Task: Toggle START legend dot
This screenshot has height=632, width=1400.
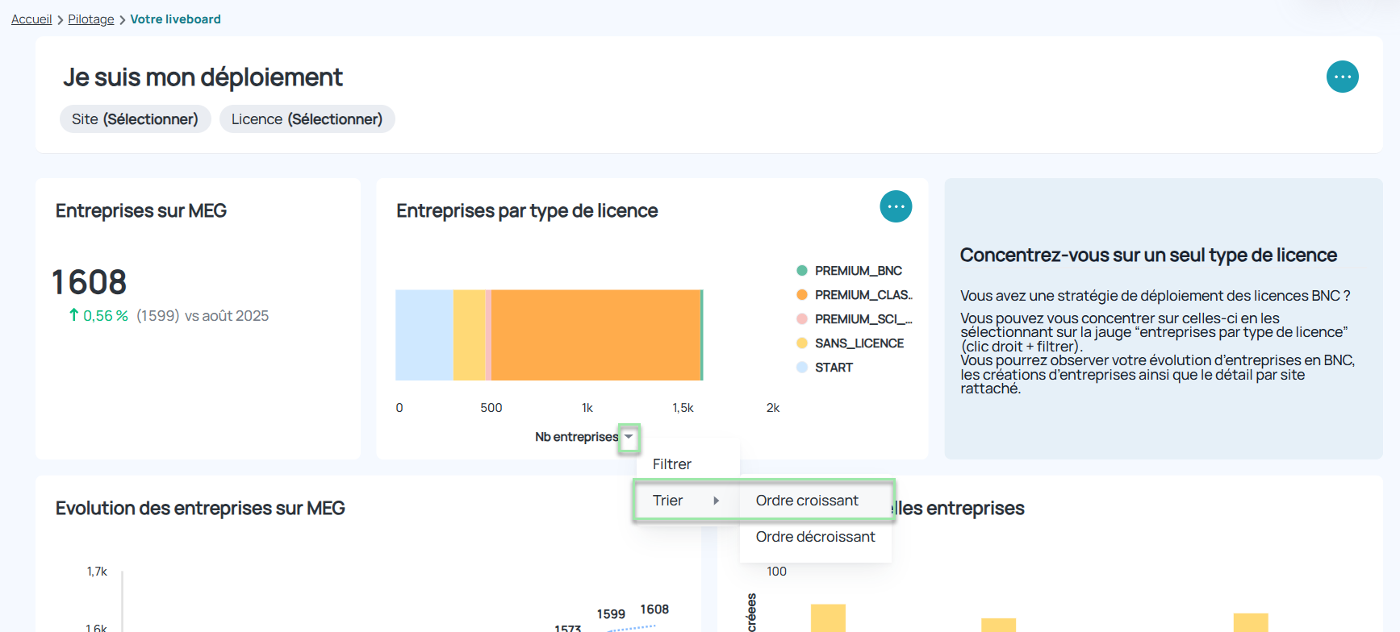Action: click(x=802, y=368)
